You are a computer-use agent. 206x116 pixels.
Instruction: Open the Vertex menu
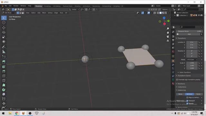coord(50,13)
